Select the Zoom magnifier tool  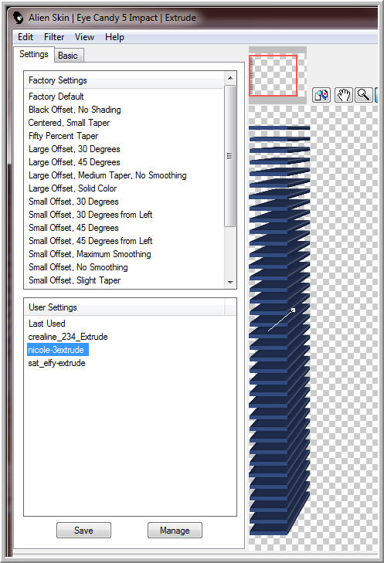pyautogui.click(x=363, y=95)
